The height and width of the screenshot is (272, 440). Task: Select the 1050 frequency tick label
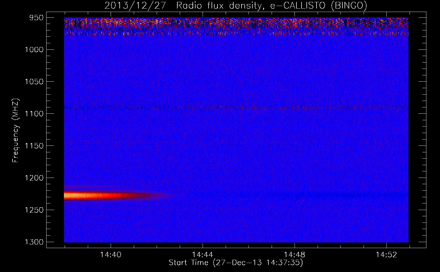34,82
